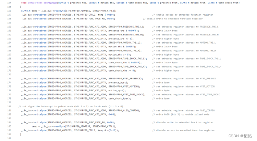Click 'tamb_shock_ths & 0x00FF' expression
This screenshot has height=141, width=257.
pos(124,63)
